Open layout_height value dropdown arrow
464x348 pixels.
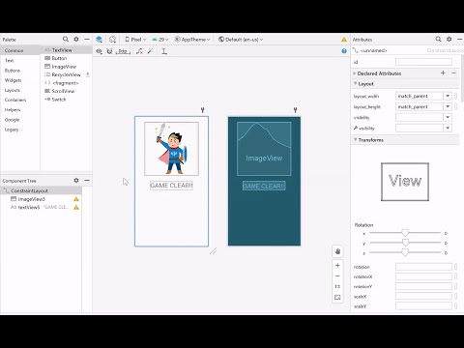448,106
